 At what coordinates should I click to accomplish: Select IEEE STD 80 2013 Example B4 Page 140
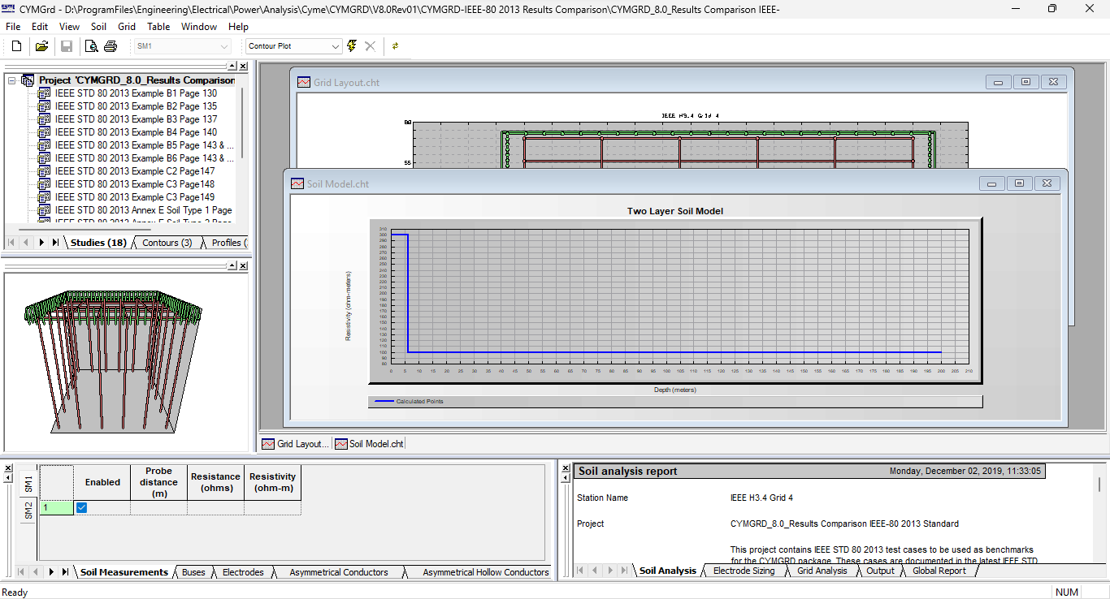136,132
